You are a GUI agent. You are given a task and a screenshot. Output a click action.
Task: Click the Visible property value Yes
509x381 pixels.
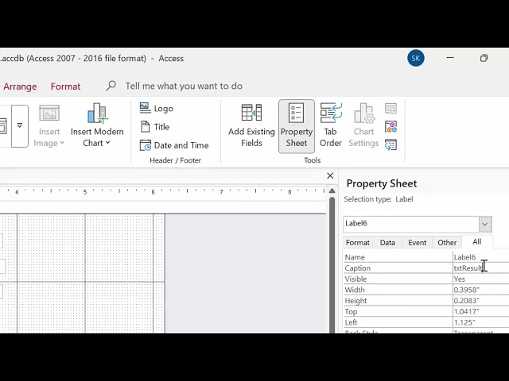480,279
